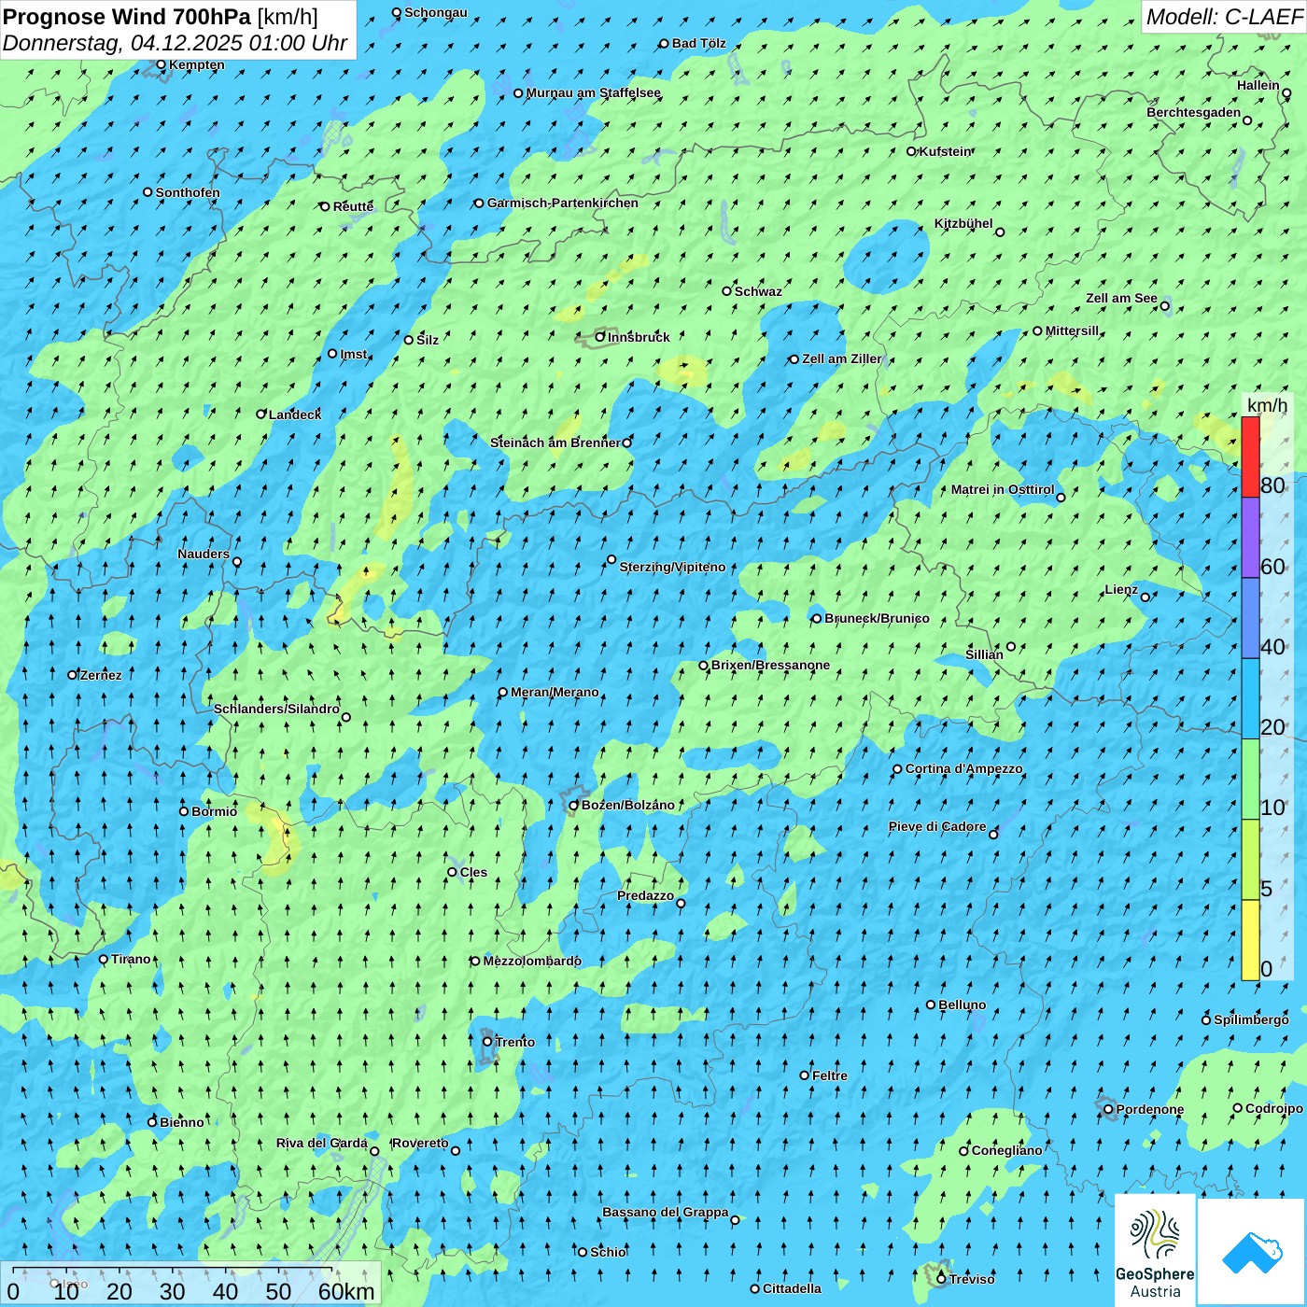Click the green 10-20 km/h legend color
This screenshot has height=1307, width=1307.
pyautogui.click(x=1250, y=780)
